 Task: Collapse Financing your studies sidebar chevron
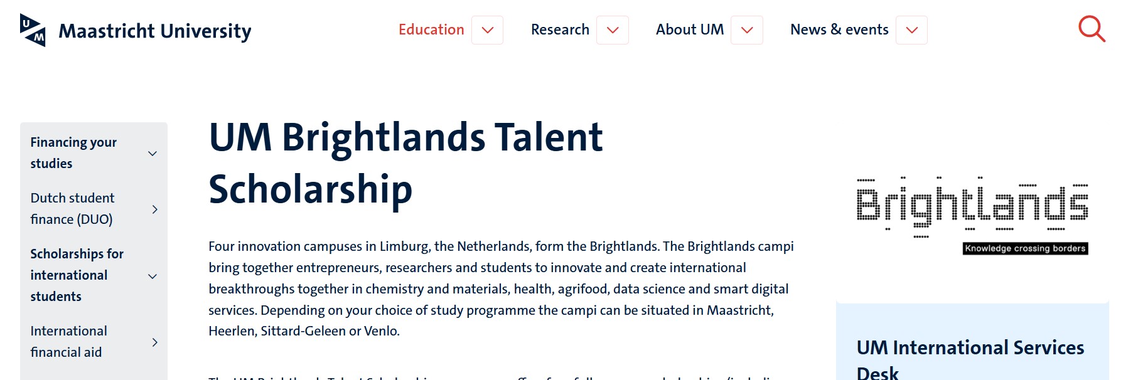(x=153, y=154)
